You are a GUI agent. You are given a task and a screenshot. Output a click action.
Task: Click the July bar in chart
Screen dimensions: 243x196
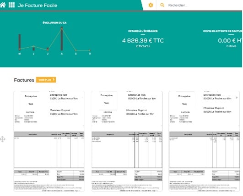tap(48, 49)
